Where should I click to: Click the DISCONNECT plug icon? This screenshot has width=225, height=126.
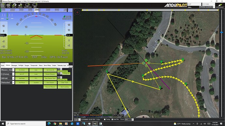coord(220,6)
